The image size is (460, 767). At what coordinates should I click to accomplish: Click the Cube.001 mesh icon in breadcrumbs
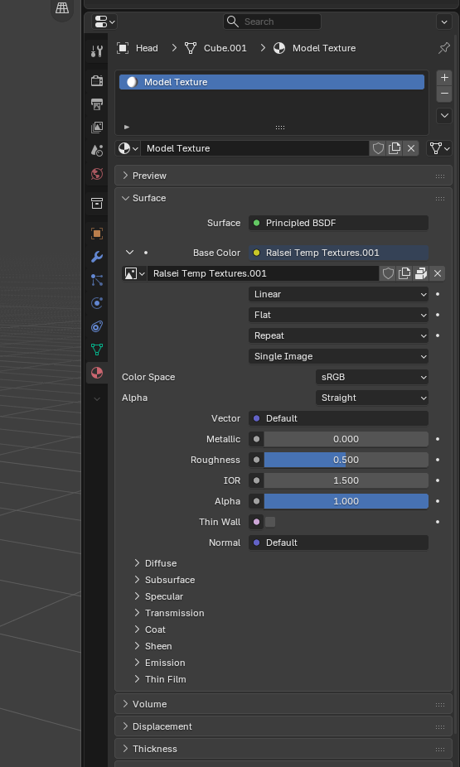[x=191, y=48]
